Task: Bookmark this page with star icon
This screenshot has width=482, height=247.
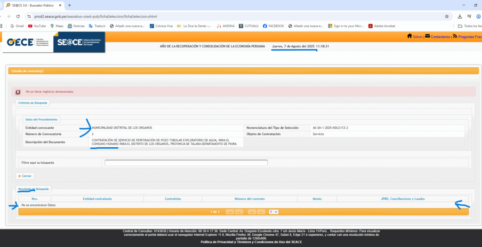Action: pyautogui.click(x=447, y=16)
